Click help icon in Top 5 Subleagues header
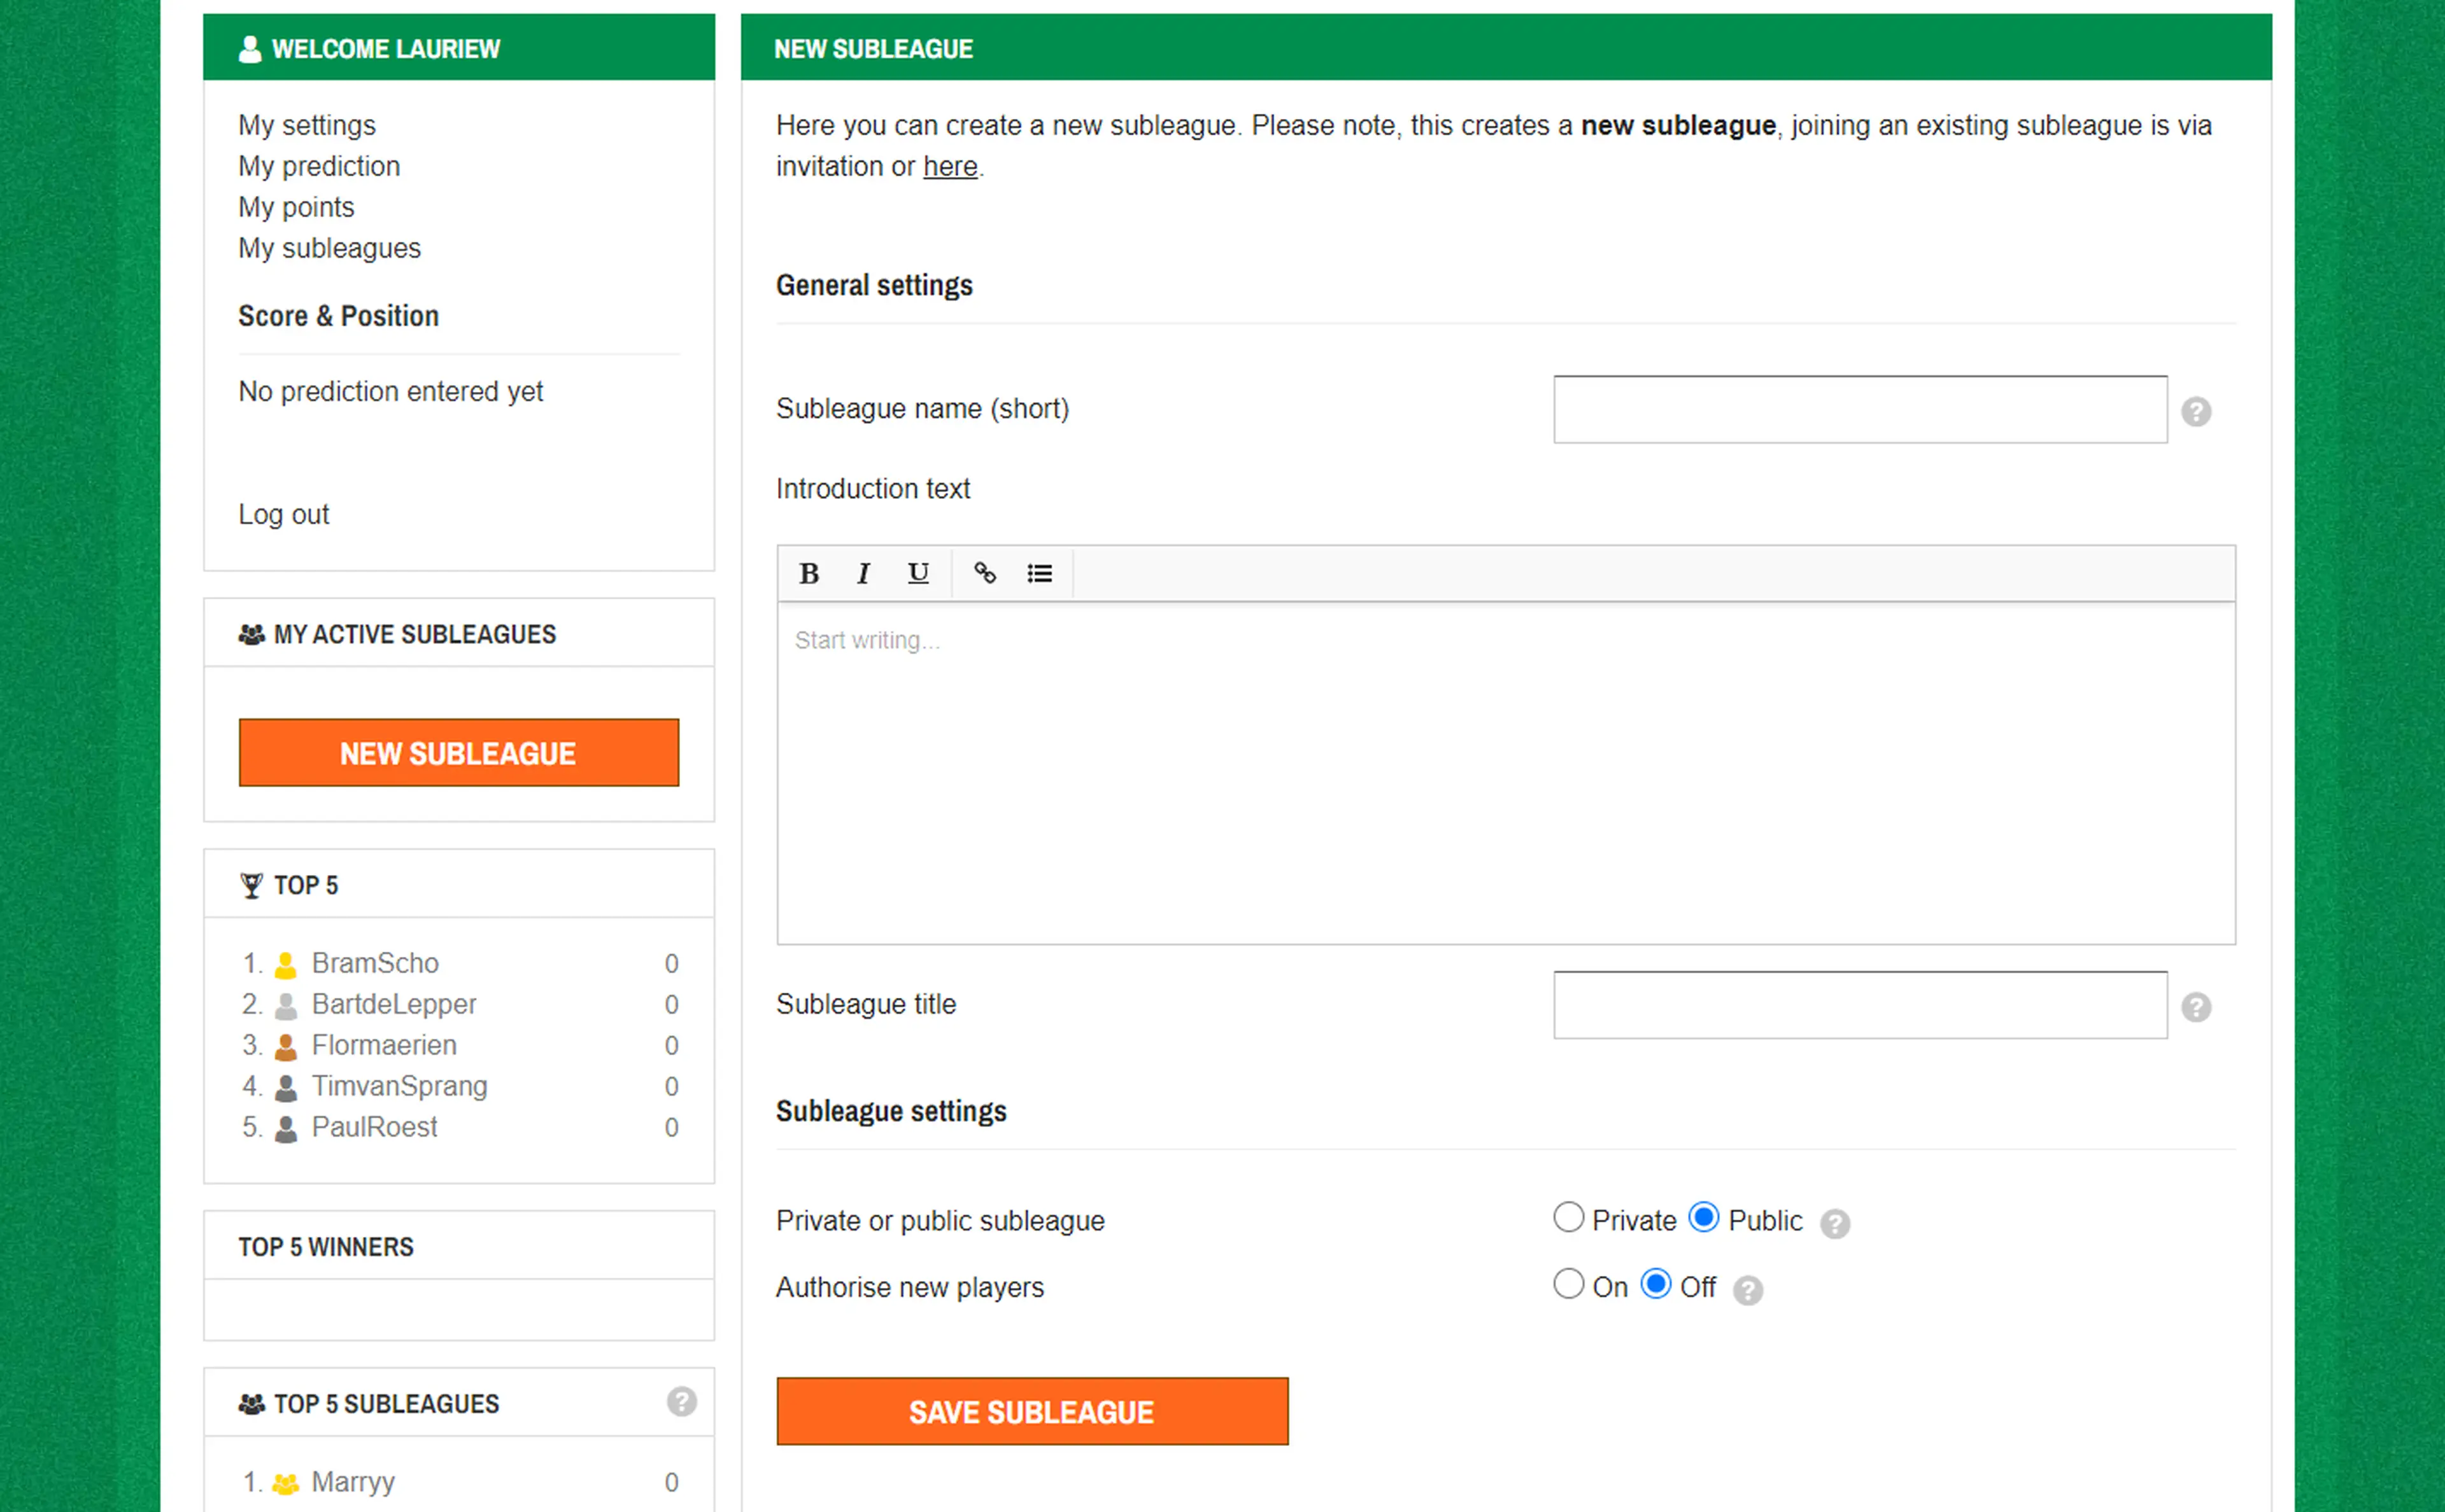 click(681, 1402)
